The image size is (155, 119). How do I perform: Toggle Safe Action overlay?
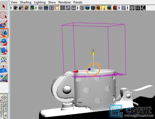coord(68,8)
